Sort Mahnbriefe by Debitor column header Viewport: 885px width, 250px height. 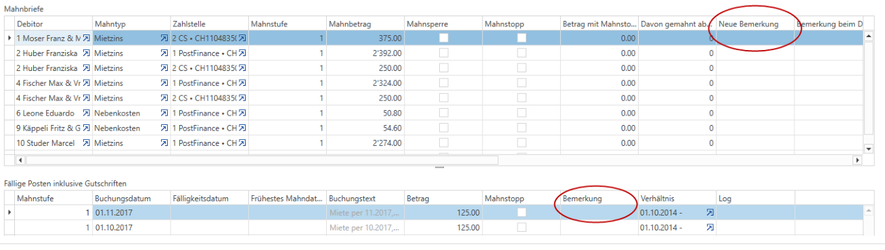click(53, 24)
